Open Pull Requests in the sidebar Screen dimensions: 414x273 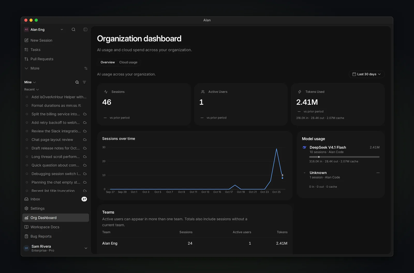[x=56, y=59]
